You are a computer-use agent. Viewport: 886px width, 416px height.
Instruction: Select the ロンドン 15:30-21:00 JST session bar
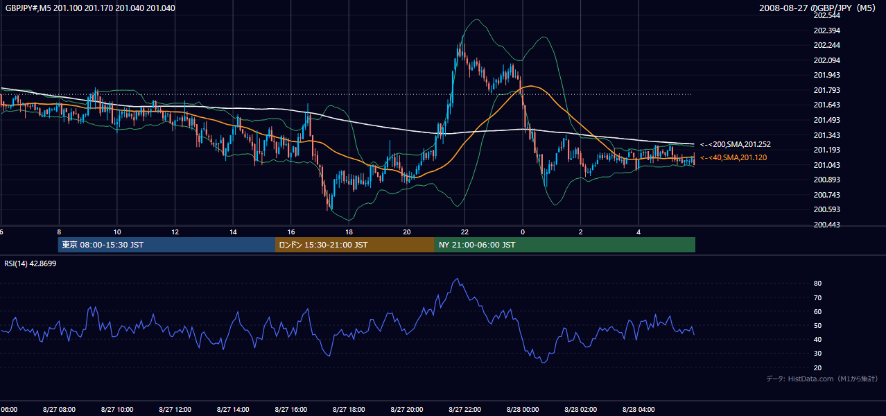[x=355, y=245]
